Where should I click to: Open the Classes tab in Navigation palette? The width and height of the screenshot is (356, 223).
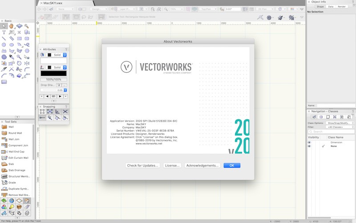pyautogui.click(x=314, y=117)
